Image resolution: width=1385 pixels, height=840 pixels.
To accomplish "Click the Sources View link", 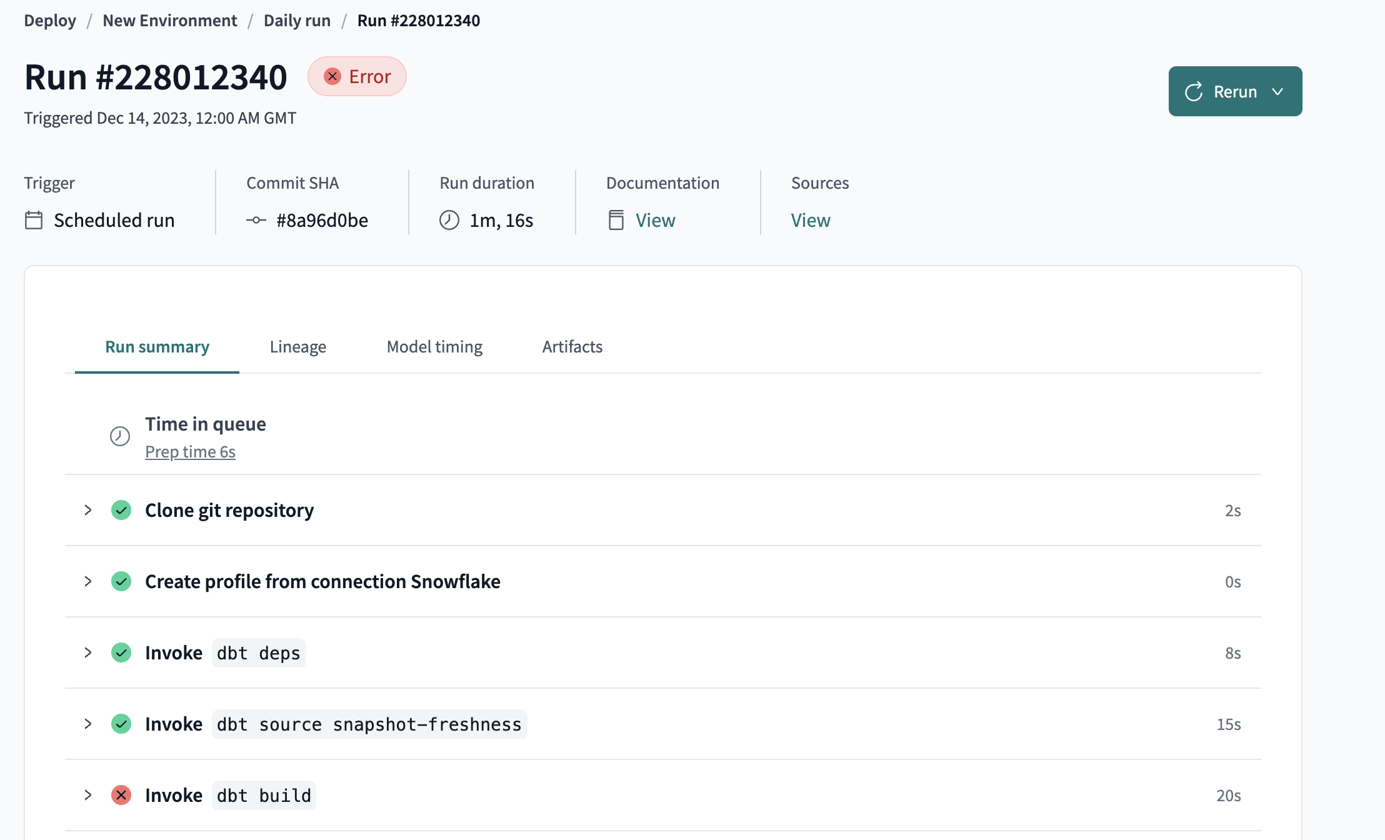I will [810, 219].
